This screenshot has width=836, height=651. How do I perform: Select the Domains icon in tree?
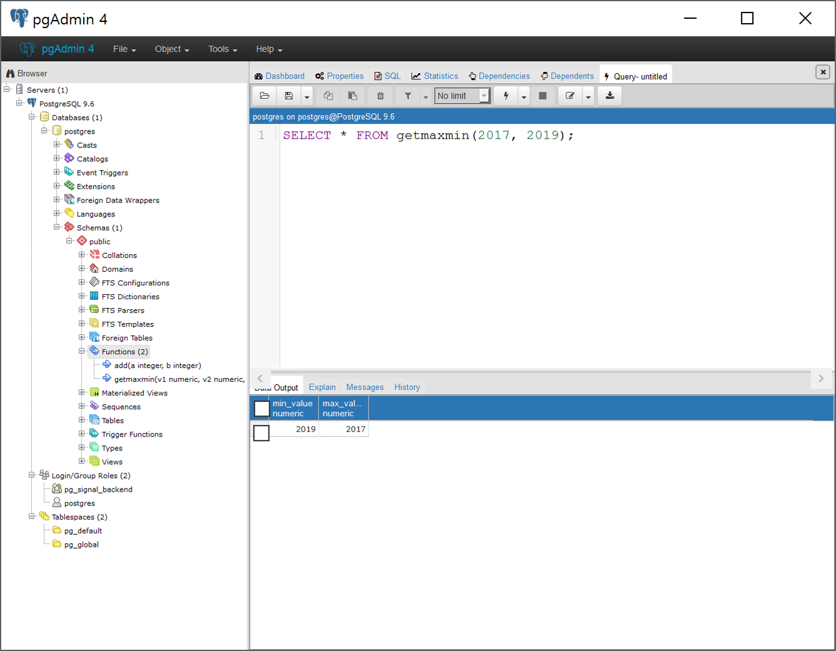pyautogui.click(x=94, y=268)
